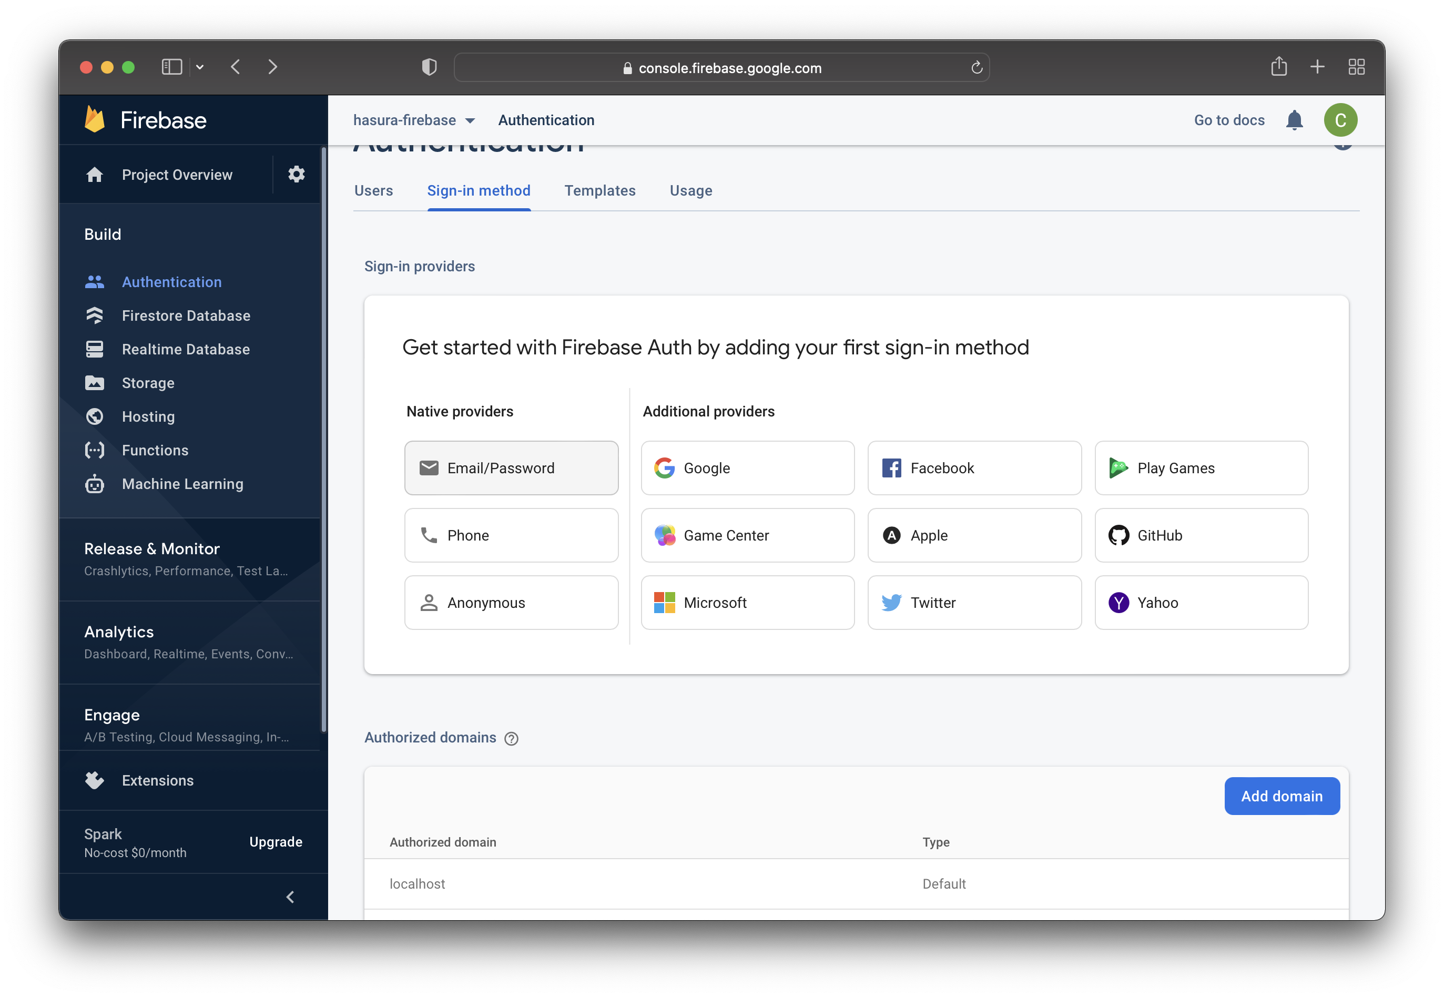Open hasura-firebase project dropdown
This screenshot has height=998, width=1444.
[414, 120]
